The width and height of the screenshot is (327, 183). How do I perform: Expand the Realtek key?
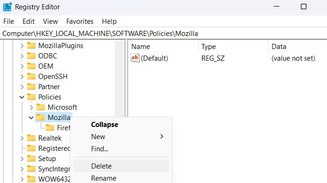22,138
